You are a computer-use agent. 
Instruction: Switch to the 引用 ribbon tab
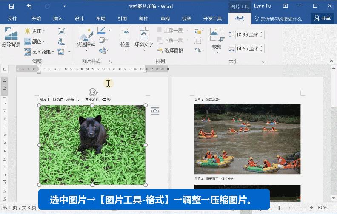coord(122,19)
